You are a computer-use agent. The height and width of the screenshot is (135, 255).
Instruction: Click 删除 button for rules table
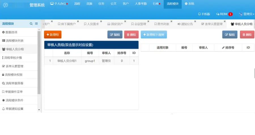point(247,34)
